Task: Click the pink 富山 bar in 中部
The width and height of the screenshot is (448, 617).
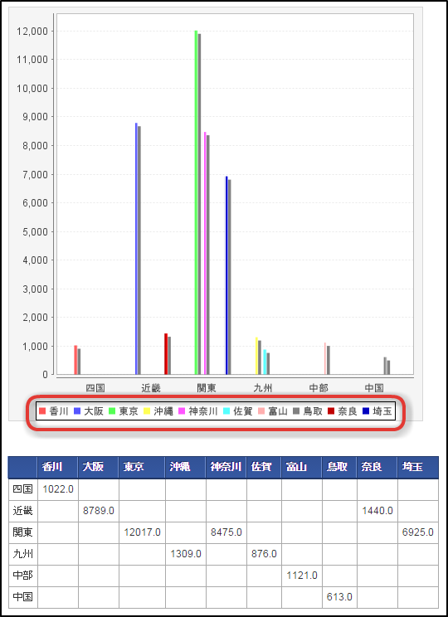Action: (325, 358)
